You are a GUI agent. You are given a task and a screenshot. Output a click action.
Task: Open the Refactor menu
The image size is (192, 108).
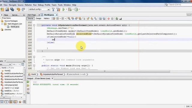pos(28,5)
